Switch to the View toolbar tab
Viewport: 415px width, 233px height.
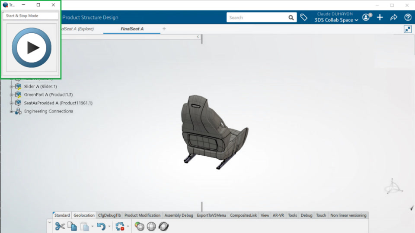pyautogui.click(x=265, y=215)
